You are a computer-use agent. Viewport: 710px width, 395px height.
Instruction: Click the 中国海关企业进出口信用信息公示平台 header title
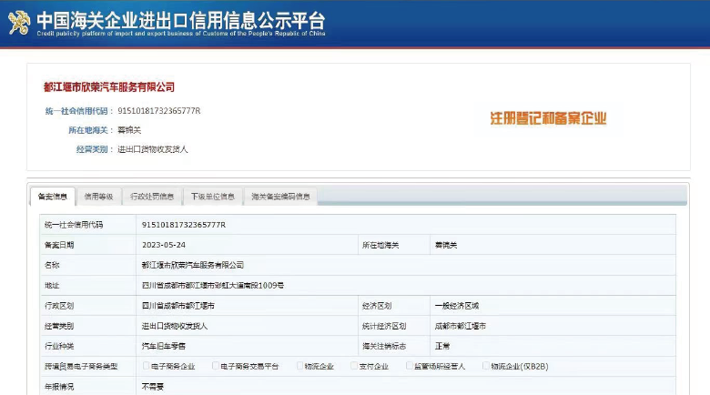coord(179,20)
